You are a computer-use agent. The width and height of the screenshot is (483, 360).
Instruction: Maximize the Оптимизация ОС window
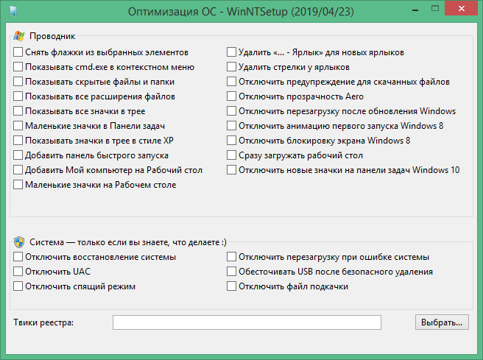click(435, 9)
